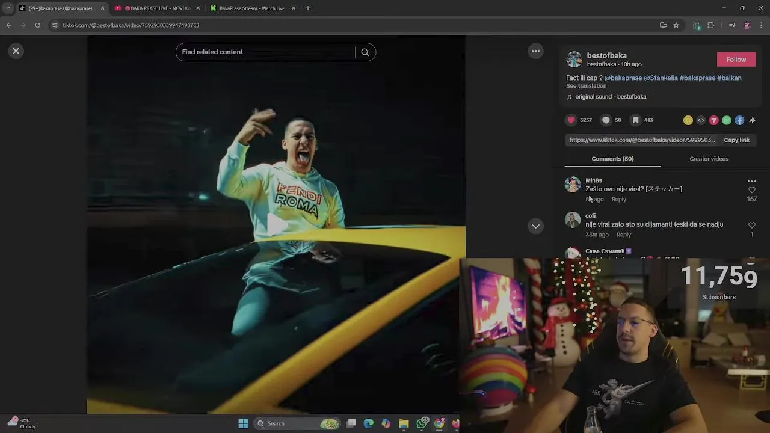Launch Microsoft Edge from taskbar
The width and height of the screenshot is (770, 433).
point(369,423)
